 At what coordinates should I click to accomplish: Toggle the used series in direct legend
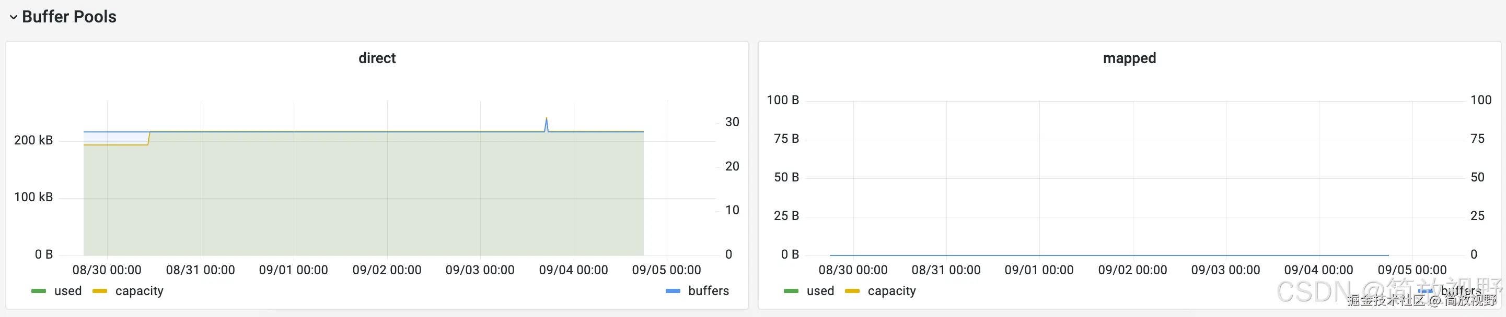point(68,291)
